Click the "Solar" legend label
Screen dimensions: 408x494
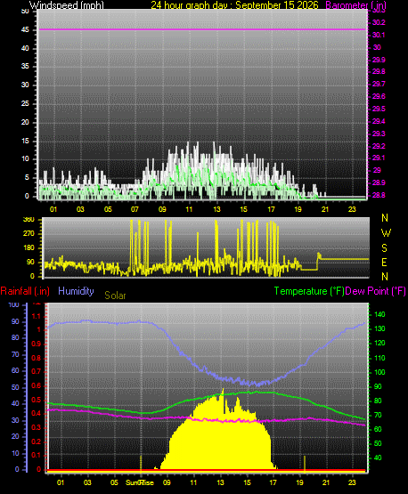(115, 296)
